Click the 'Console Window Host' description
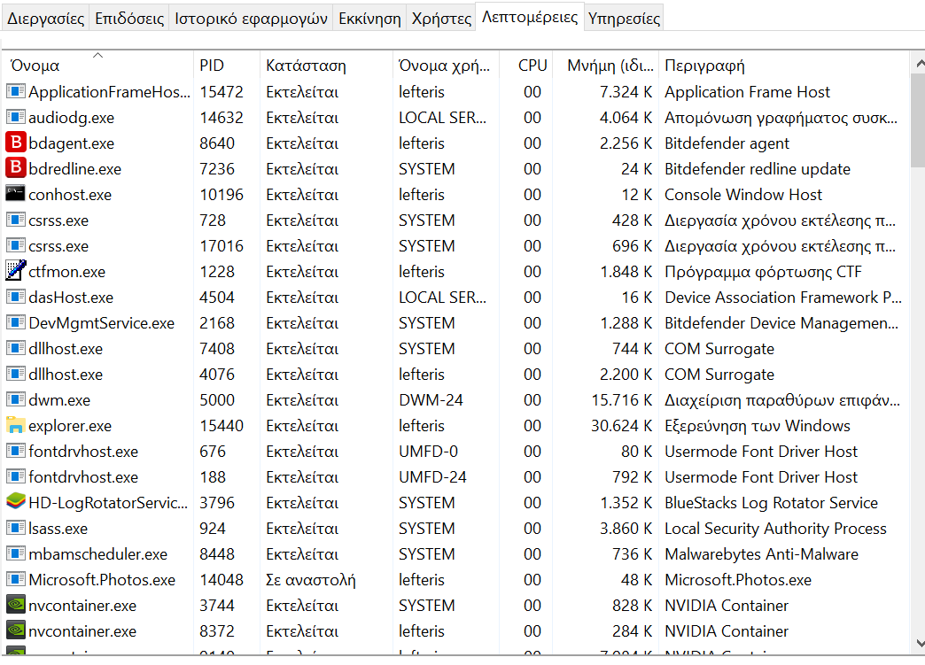925x665 pixels. [743, 195]
